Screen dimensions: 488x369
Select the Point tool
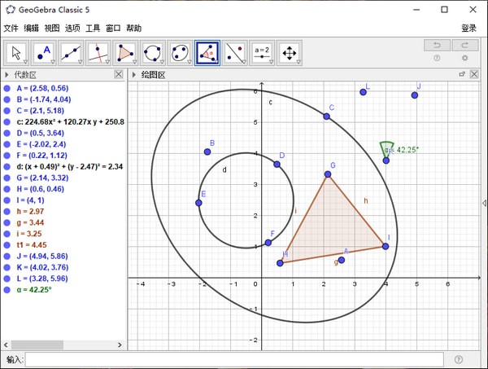[43, 52]
